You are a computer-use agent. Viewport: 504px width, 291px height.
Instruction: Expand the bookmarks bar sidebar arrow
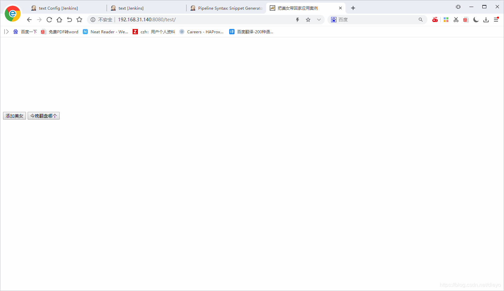pyautogui.click(x=6, y=32)
